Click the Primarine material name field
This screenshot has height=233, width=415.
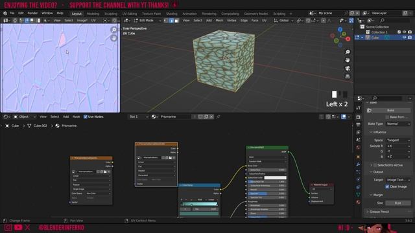click(x=176, y=116)
